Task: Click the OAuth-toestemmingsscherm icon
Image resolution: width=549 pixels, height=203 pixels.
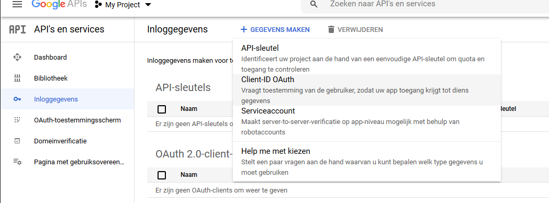Action: point(17,120)
